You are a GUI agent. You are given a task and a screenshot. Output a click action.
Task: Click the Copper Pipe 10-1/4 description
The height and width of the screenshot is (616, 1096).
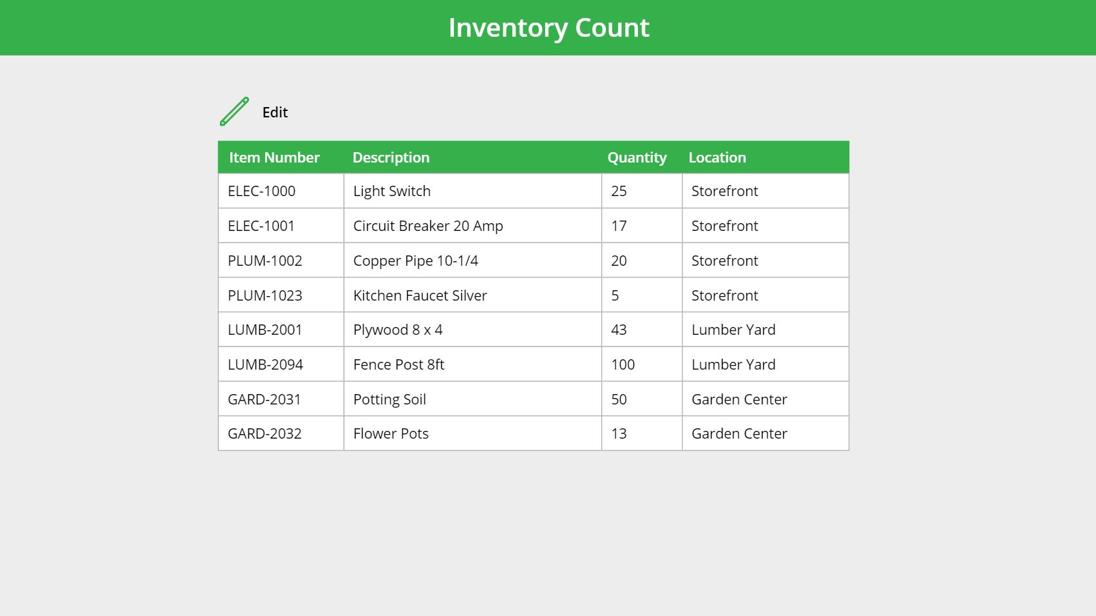click(x=419, y=260)
